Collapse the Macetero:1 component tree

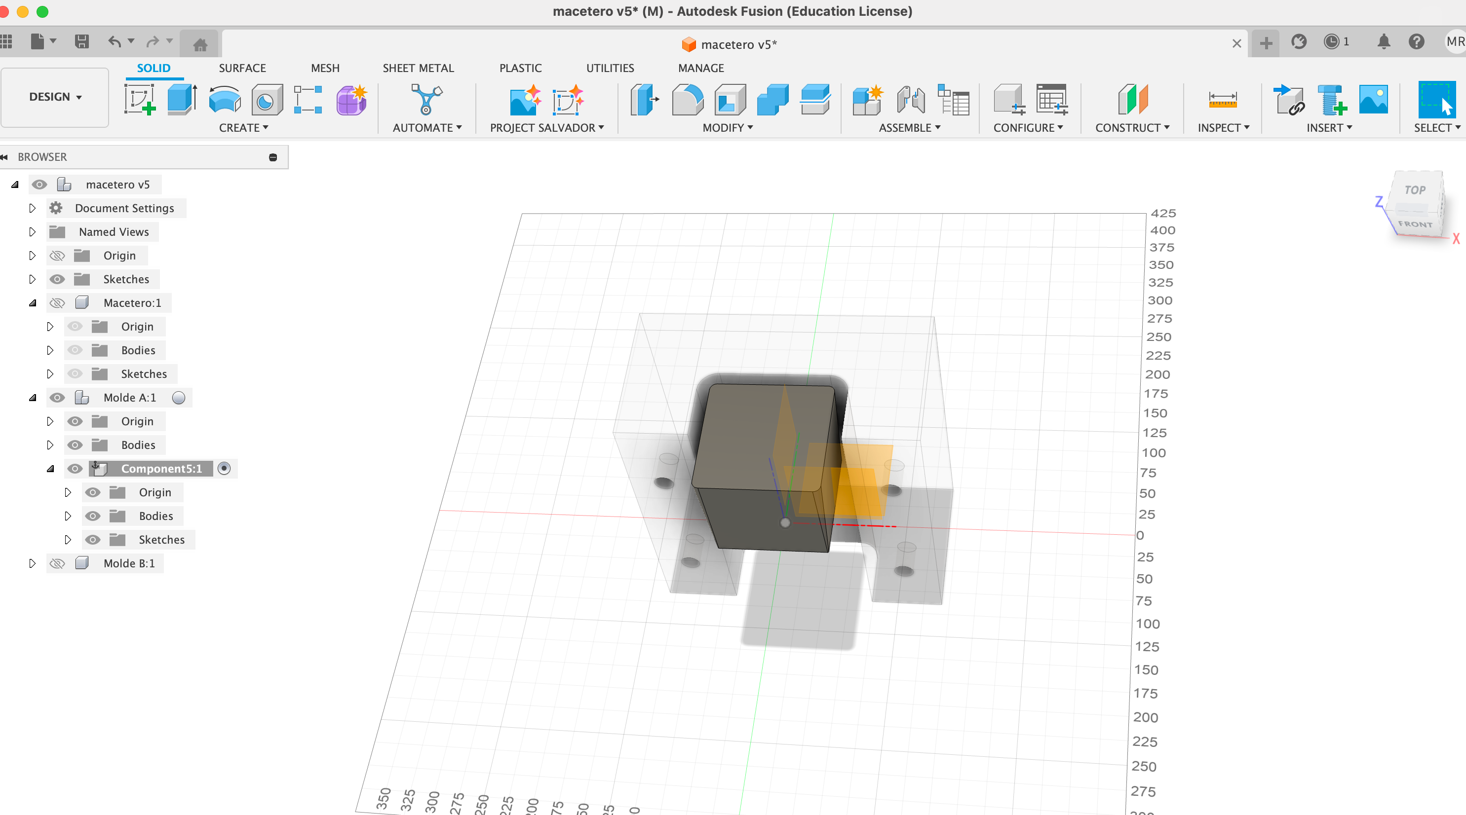click(x=33, y=303)
